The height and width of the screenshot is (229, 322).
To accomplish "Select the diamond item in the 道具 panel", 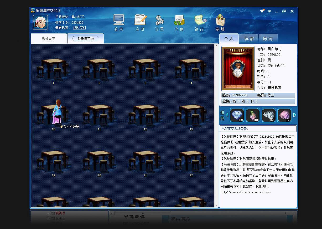I will 237,115.
